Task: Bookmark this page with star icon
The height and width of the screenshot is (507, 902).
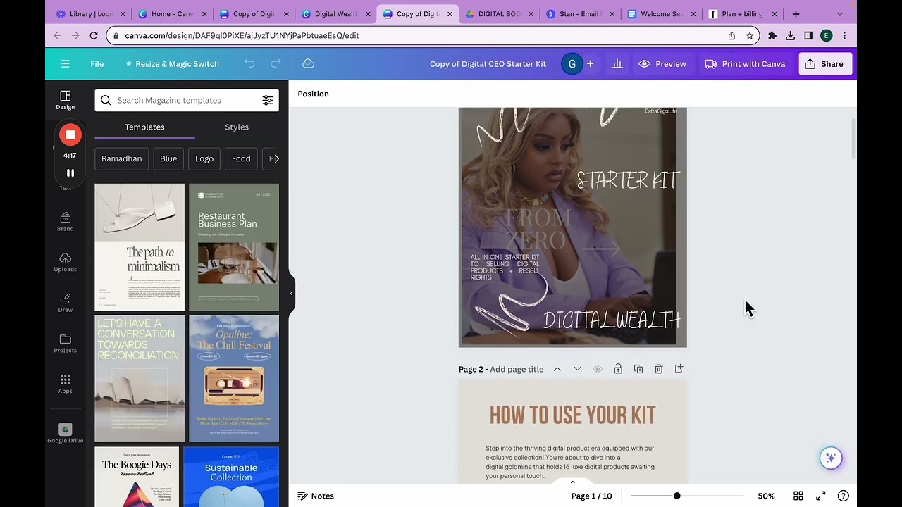Action: (x=750, y=35)
